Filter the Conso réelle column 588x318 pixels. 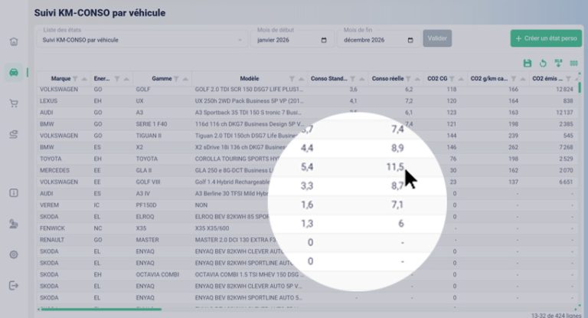(x=408, y=79)
